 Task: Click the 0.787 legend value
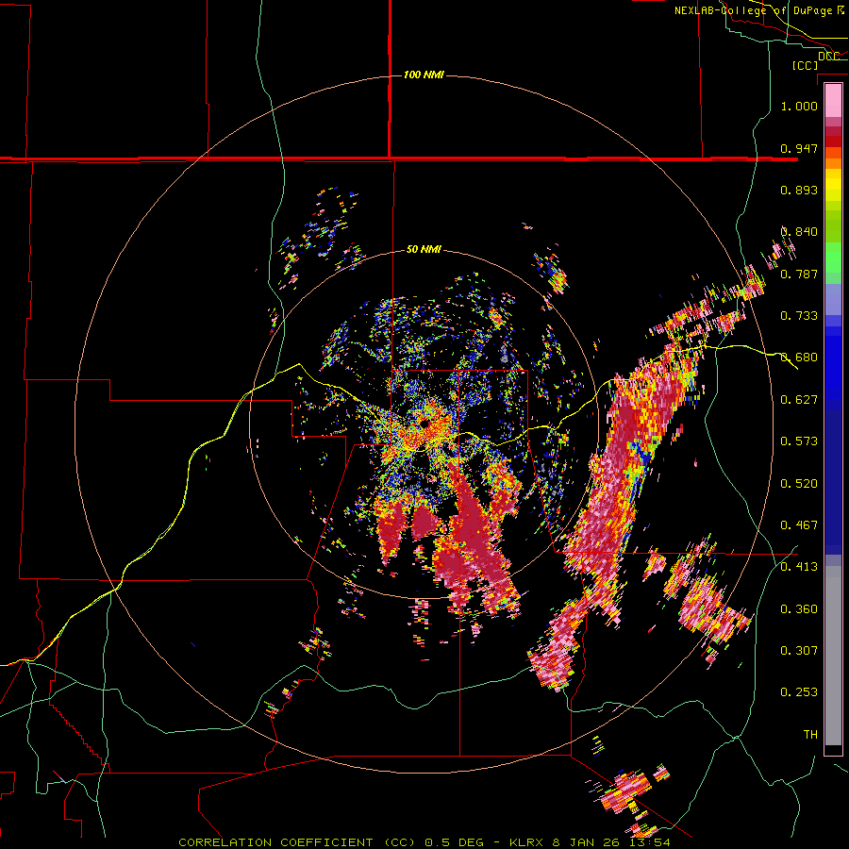point(799,274)
